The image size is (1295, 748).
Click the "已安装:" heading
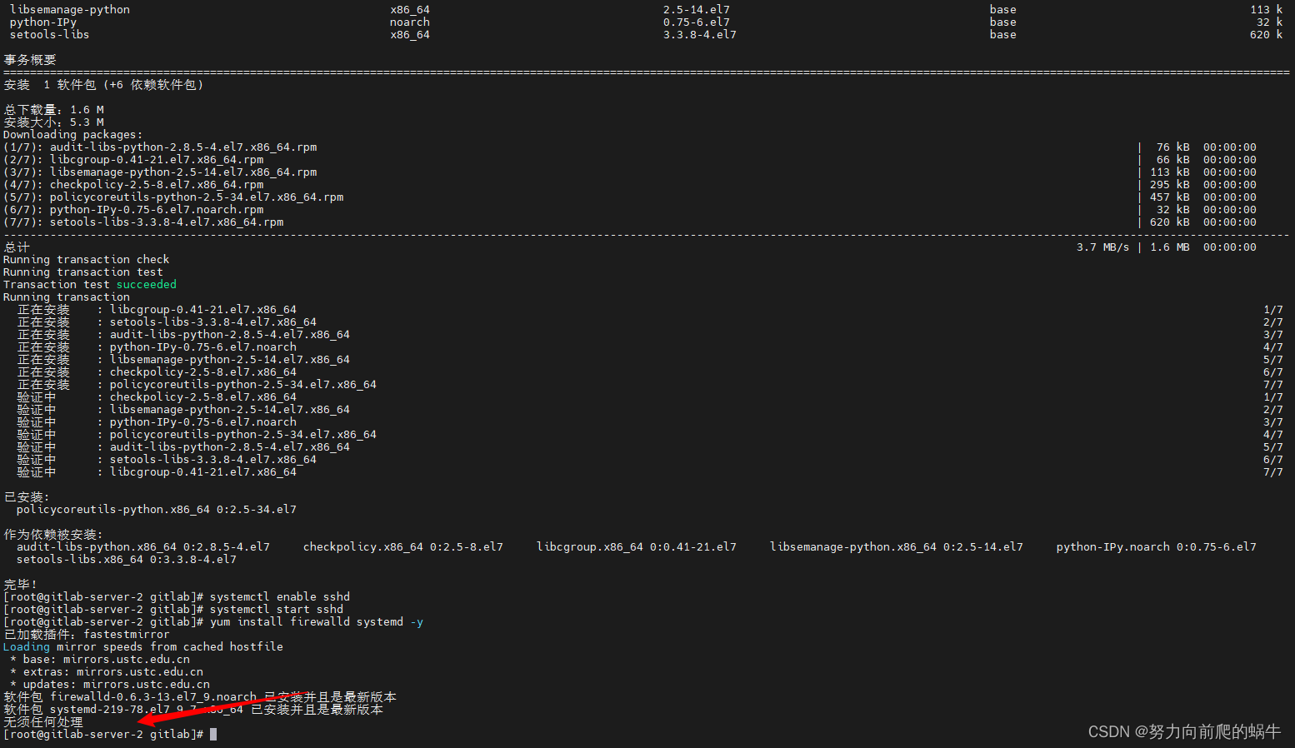pos(27,497)
